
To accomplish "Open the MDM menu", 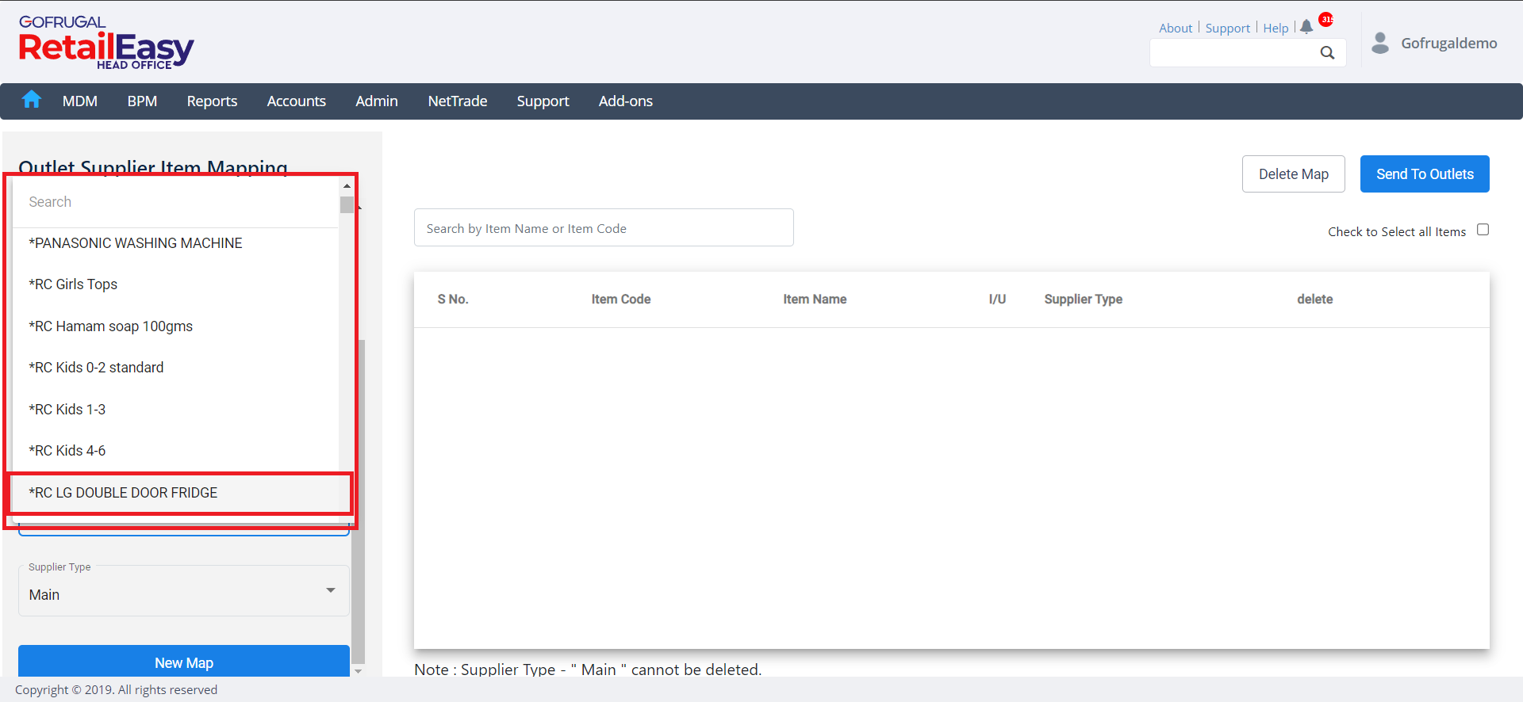I will click(80, 101).
